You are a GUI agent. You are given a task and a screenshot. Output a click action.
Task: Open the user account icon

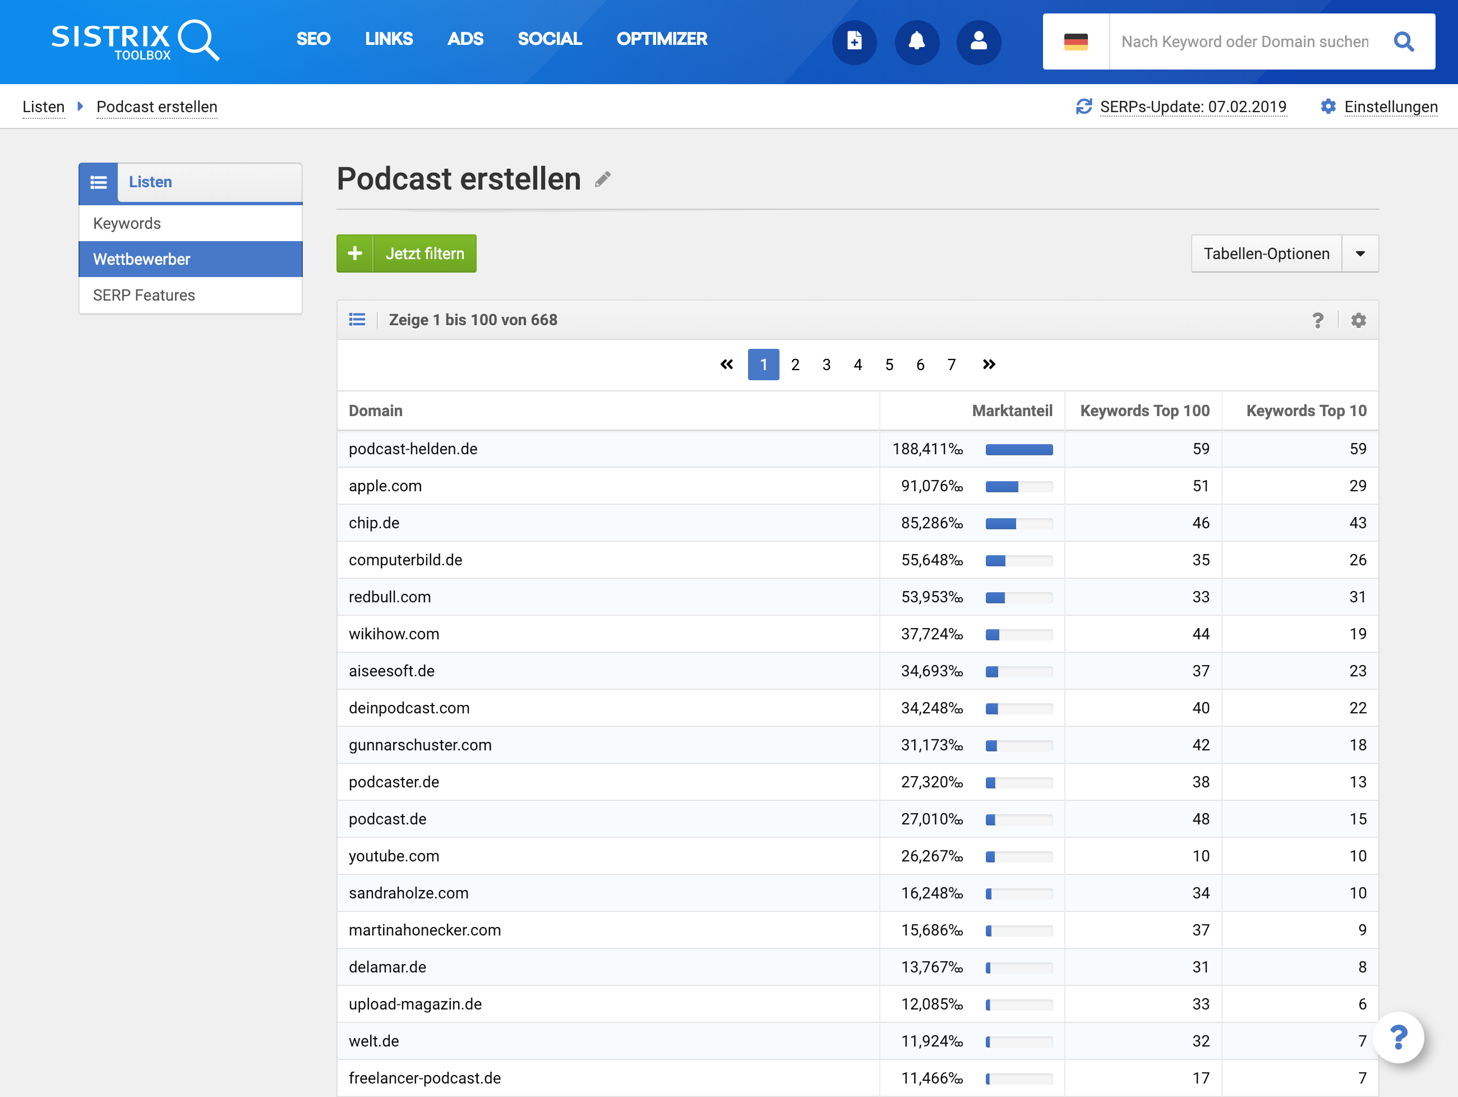[979, 42]
